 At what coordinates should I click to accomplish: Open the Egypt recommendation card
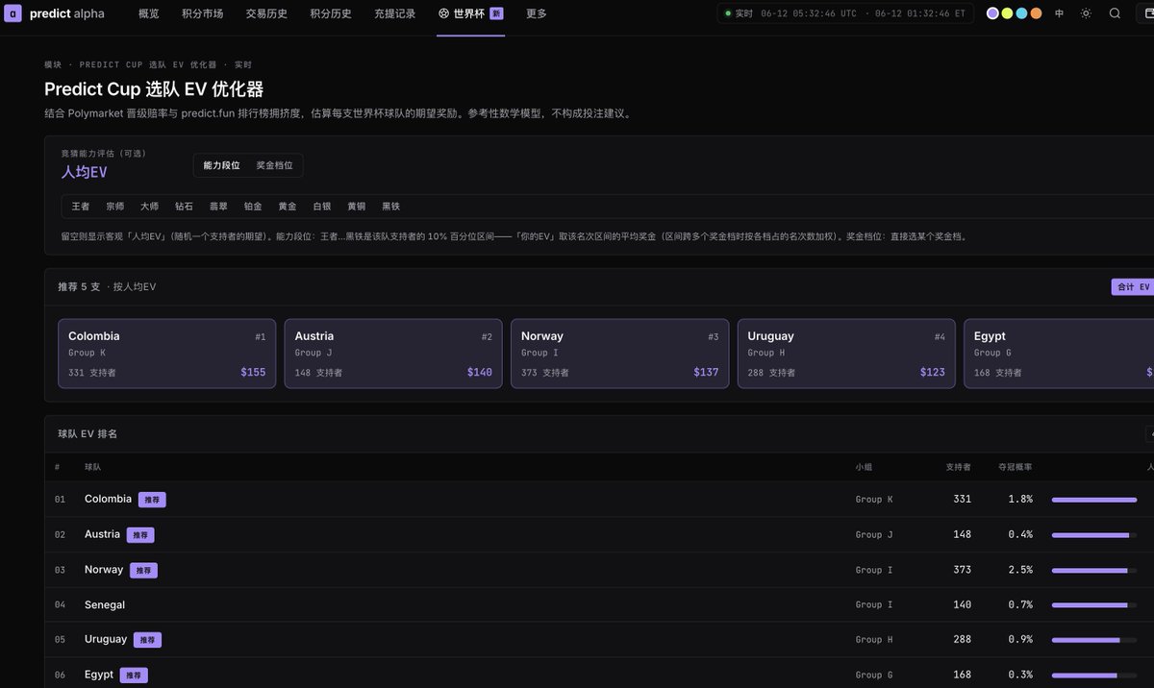tap(1059, 354)
